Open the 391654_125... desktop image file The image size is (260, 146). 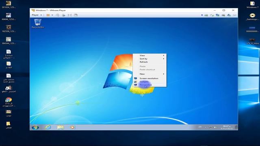[9, 4]
